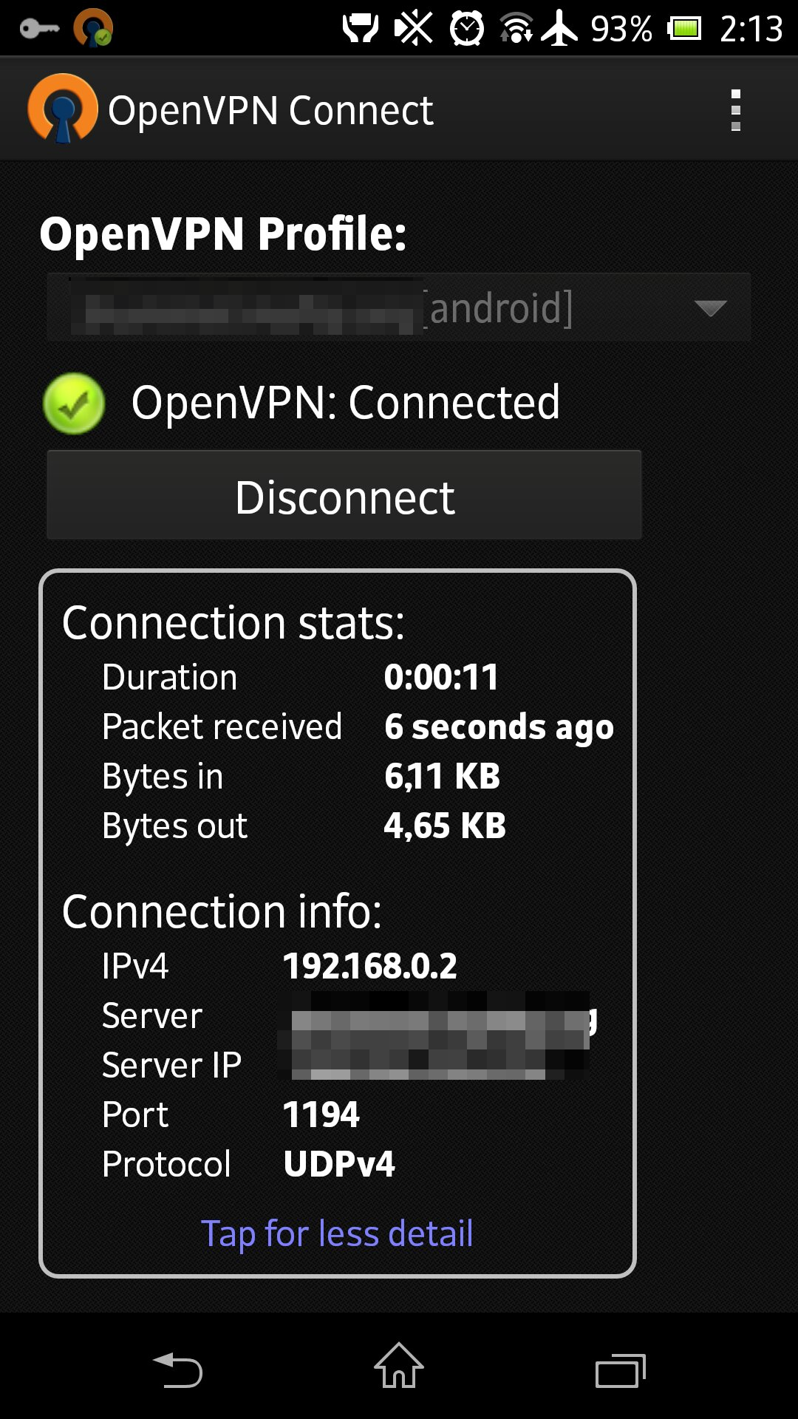Tap the Connection info heading
Screen dimensions: 798x1419
pos(222,912)
